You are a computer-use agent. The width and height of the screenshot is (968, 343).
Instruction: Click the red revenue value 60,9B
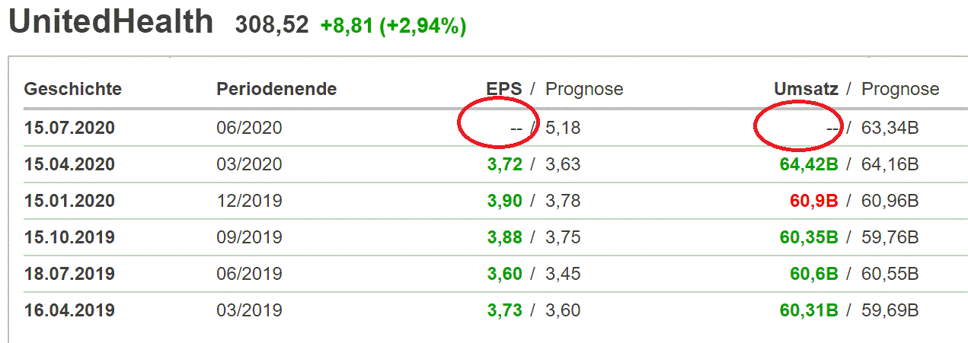tap(814, 201)
